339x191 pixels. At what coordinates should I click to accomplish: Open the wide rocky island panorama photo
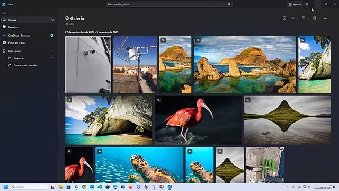click(245, 65)
